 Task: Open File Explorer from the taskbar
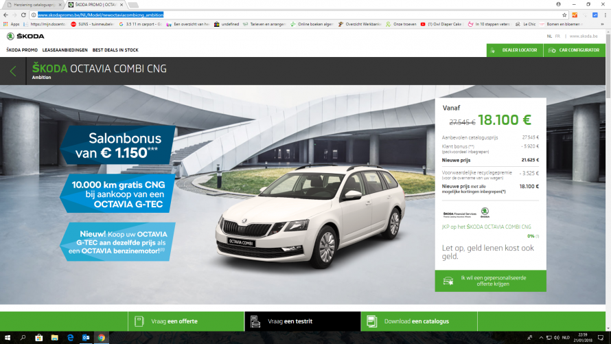click(54, 338)
